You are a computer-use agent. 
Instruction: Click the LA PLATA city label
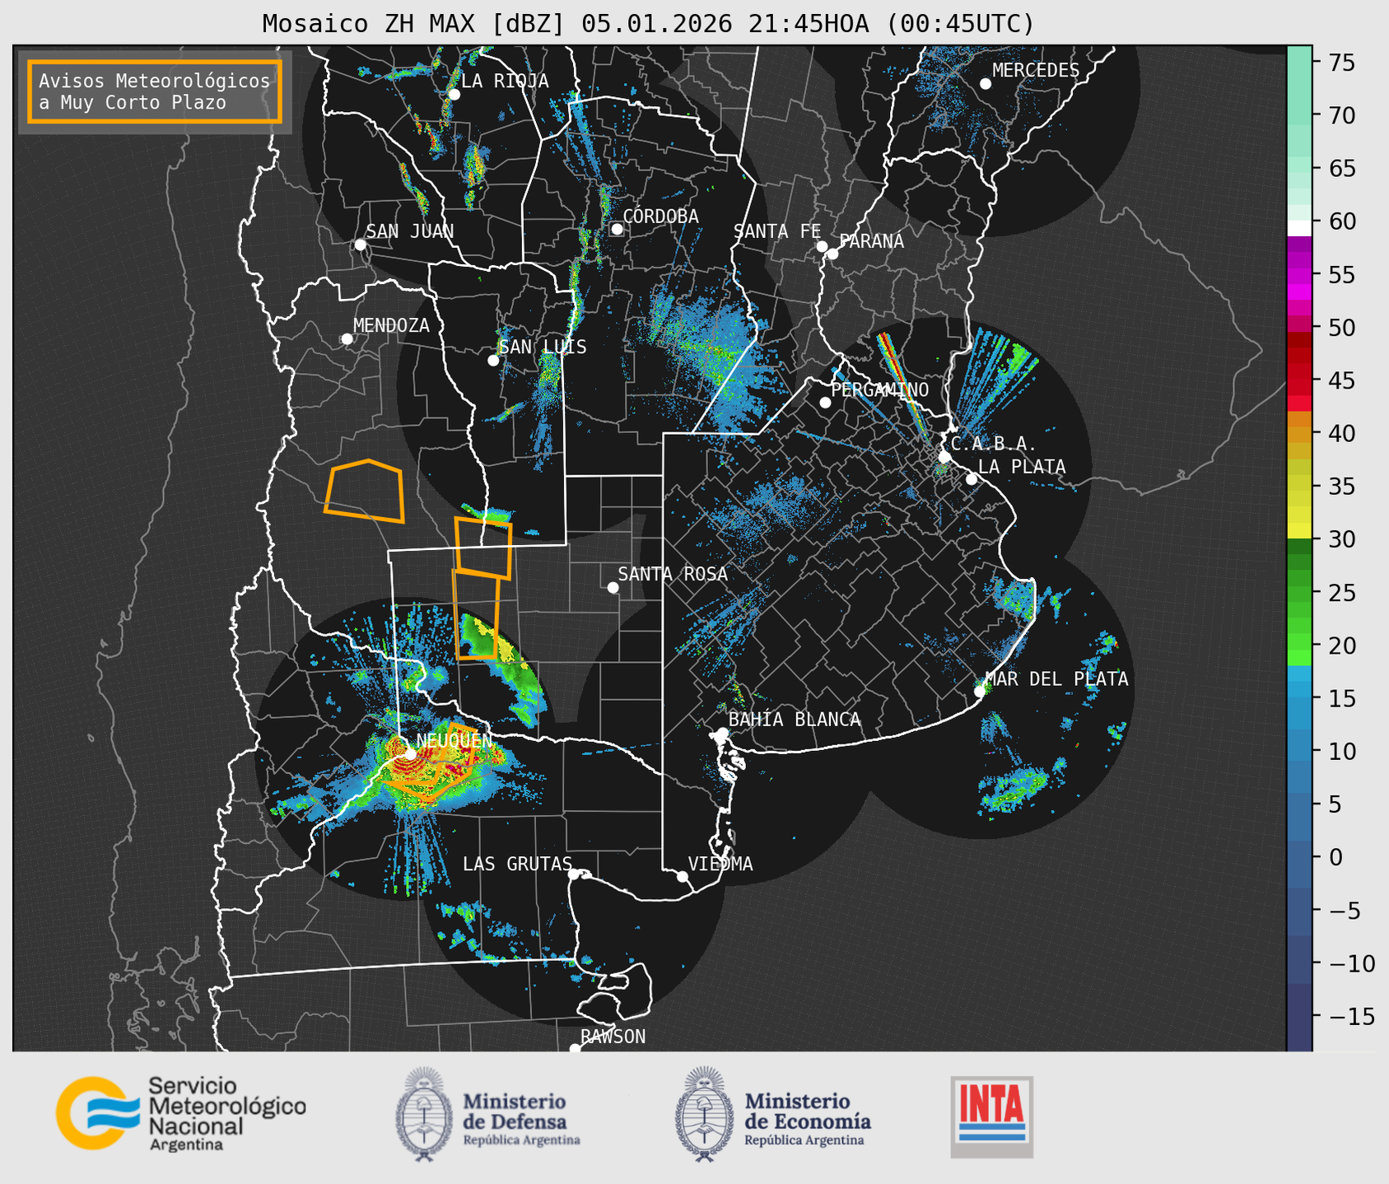click(x=1022, y=467)
